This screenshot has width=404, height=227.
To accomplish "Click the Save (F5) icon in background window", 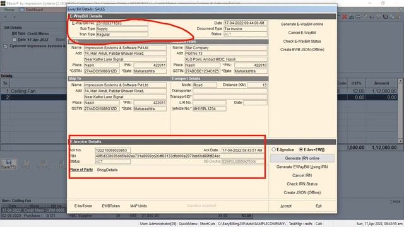I will [8, 164].
